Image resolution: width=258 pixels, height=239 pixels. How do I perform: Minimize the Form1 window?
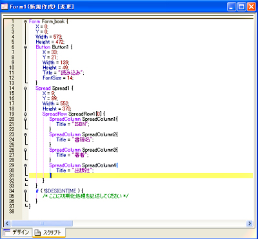point(232,7)
